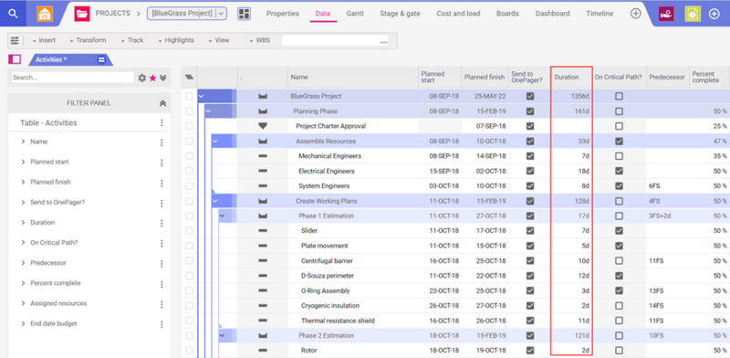
Task: Open the WBS dropdown
Action: pyautogui.click(x=260, y=40)
